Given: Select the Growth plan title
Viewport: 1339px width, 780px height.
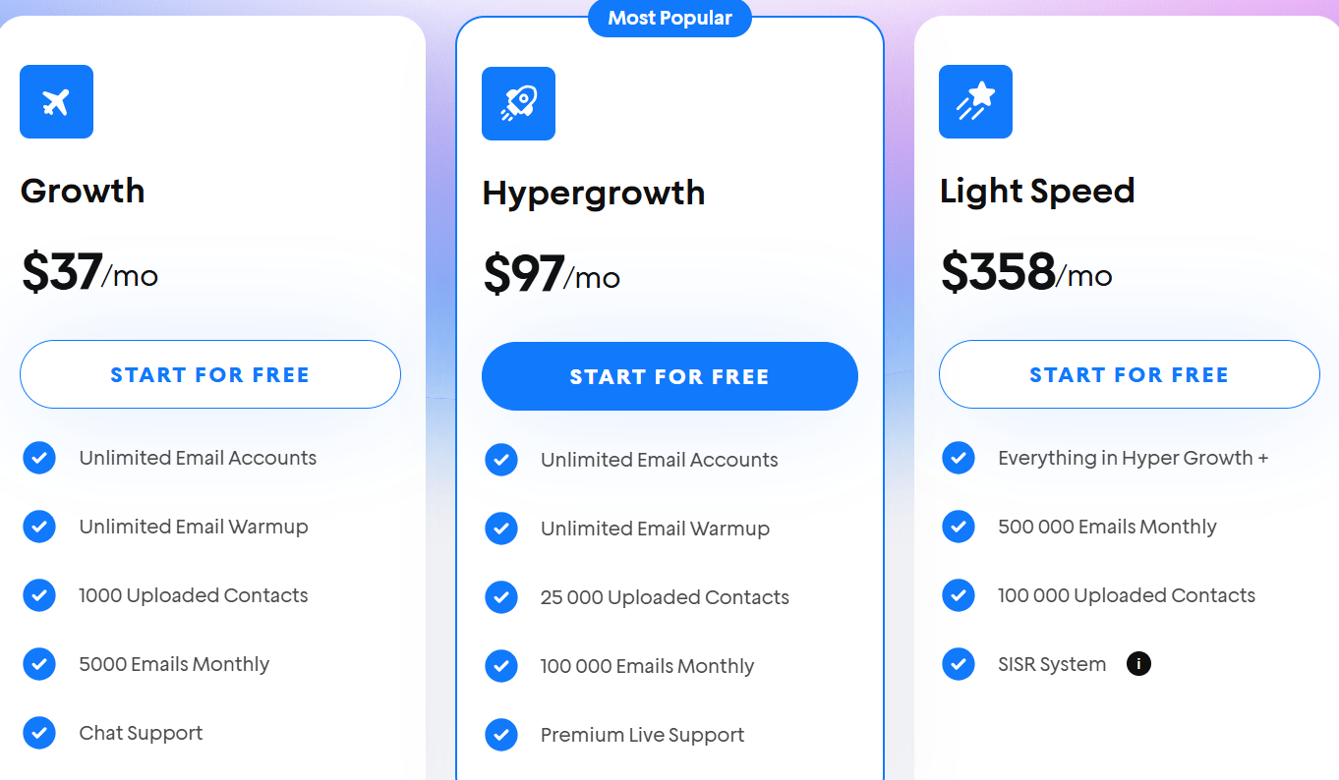Looking at the screenshot, I should (83, 192).
